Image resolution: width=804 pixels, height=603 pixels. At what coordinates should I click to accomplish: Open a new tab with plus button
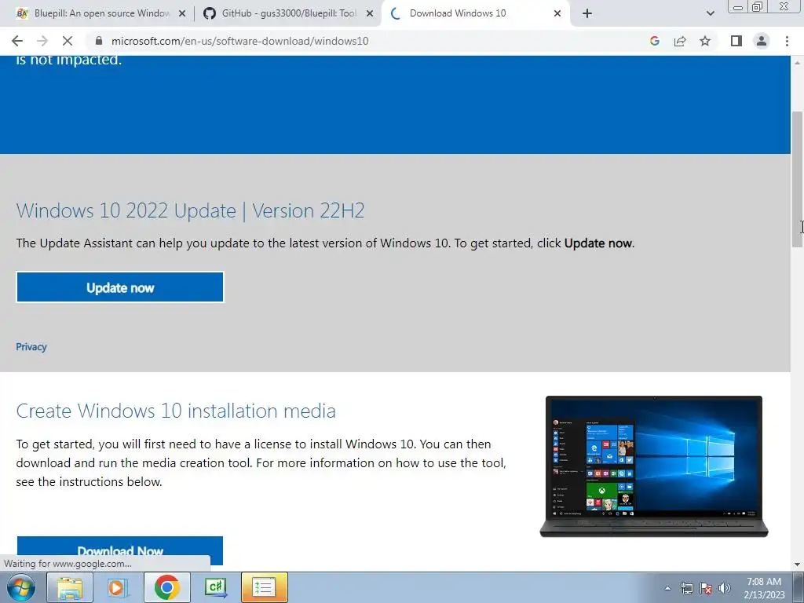click(x=587, y=14)
